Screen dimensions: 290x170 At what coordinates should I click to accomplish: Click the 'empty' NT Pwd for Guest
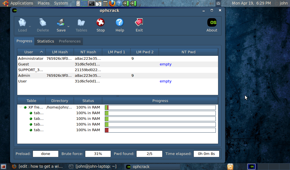165,64
